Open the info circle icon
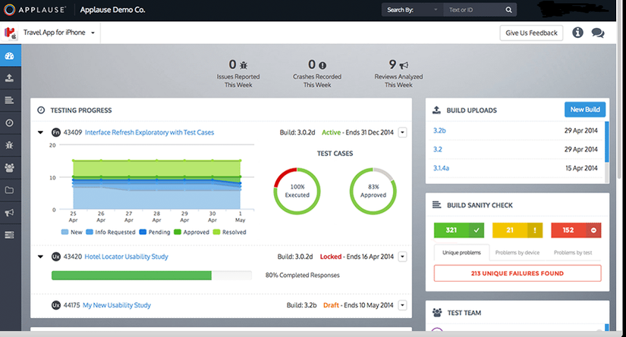Viewport: 626px width, 337px height. (577, 33)
